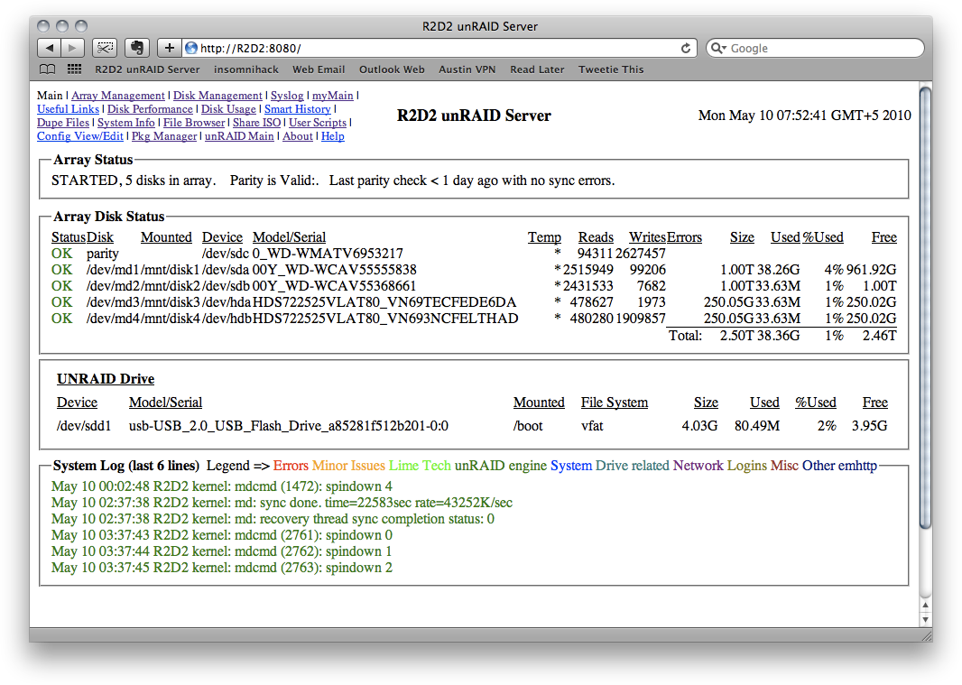962x685 pixels.
Task: Click the vertical scrollbar thumb
Action: 925,307
